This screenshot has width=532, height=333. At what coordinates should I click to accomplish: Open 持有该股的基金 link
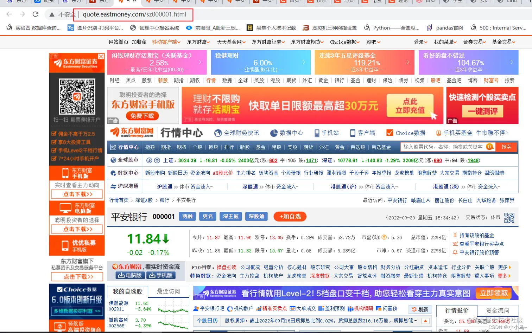point(476,235)
